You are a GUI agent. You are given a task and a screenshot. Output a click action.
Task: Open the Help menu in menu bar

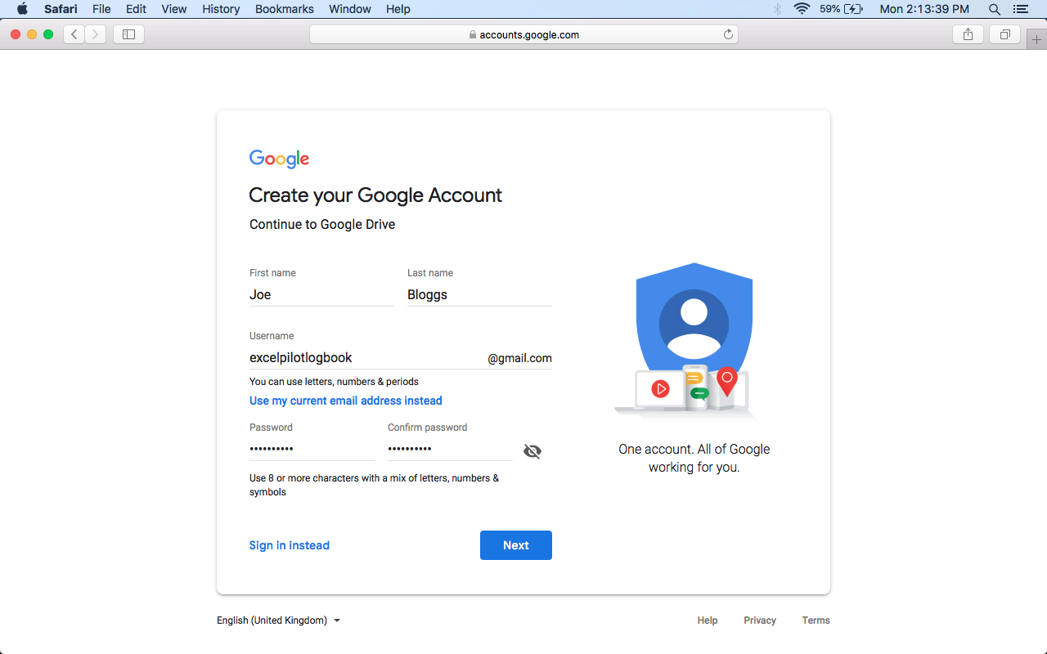(398, 9)
